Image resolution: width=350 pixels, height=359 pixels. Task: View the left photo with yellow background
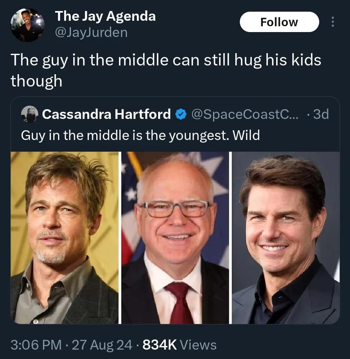pos(64,237)
